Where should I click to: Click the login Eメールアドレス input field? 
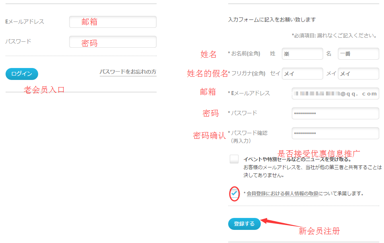coord(112,22)
